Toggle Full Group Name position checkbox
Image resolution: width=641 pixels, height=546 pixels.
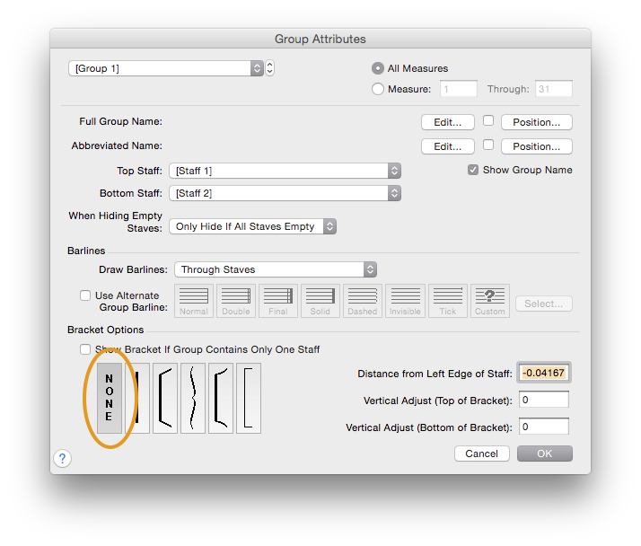click(488, 120)
